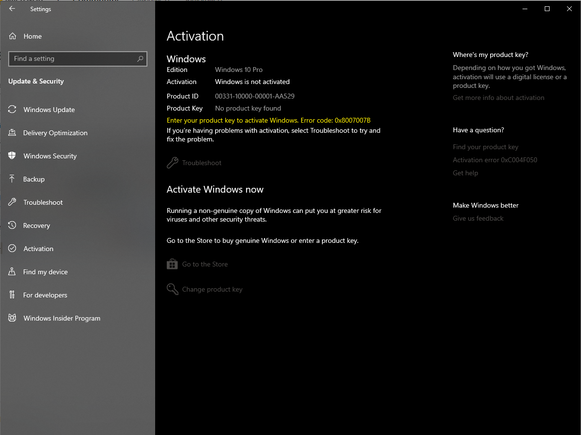Click Go to the Store
This screenshot has width=581, height=435.
pyautogui.click(x=197, y=264)
